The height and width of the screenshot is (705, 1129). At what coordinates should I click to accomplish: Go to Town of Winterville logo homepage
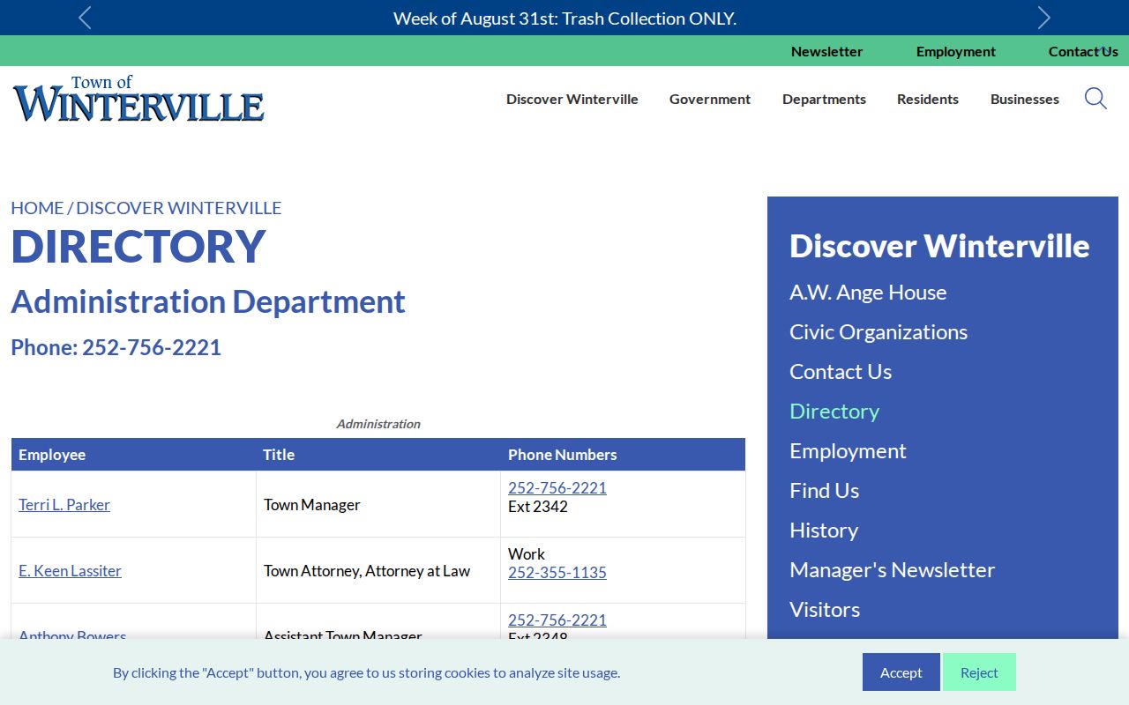(x=138, y=99)
